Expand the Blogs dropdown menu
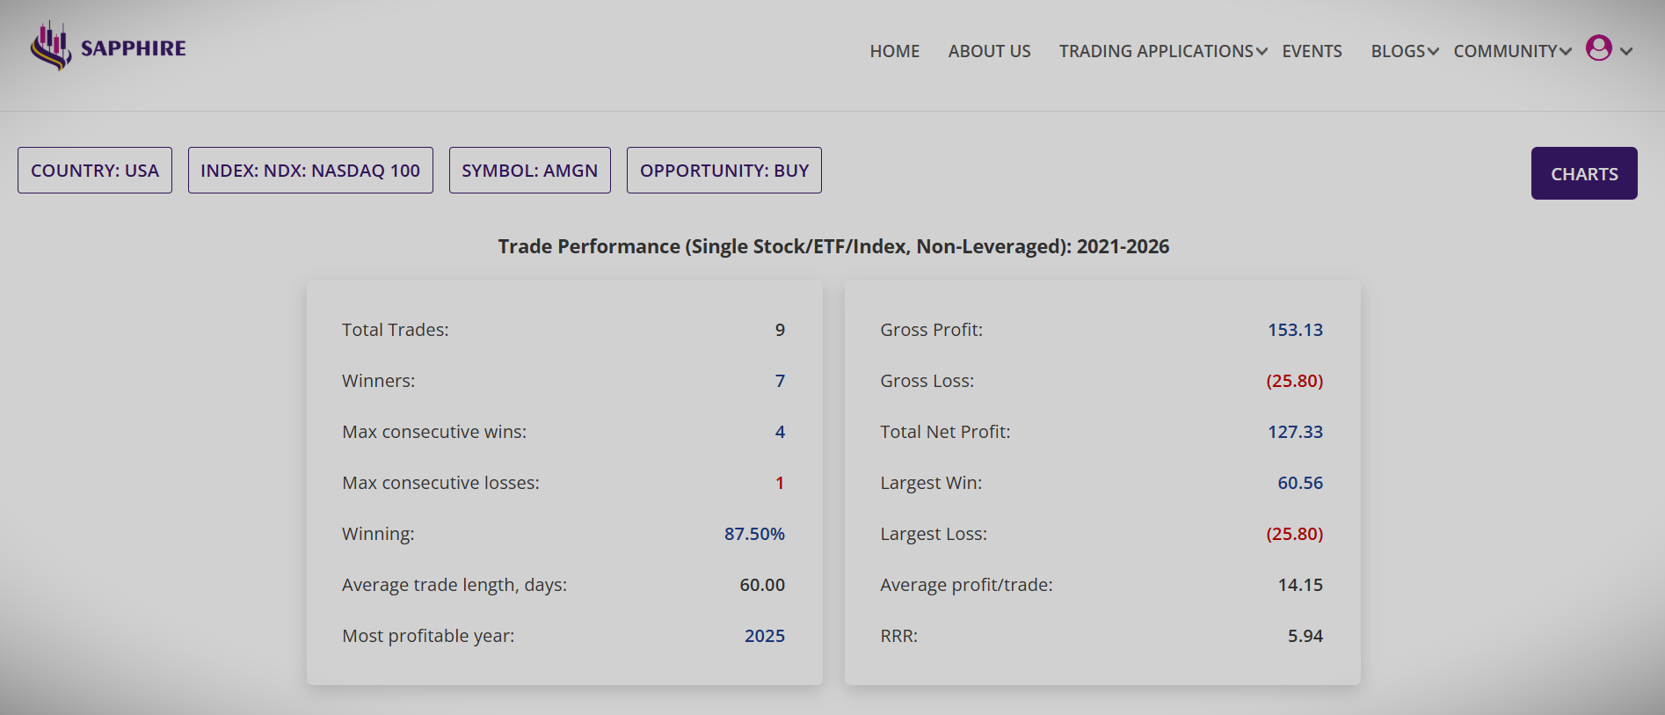The image size is (1665, 715). tap(1404, 51)
